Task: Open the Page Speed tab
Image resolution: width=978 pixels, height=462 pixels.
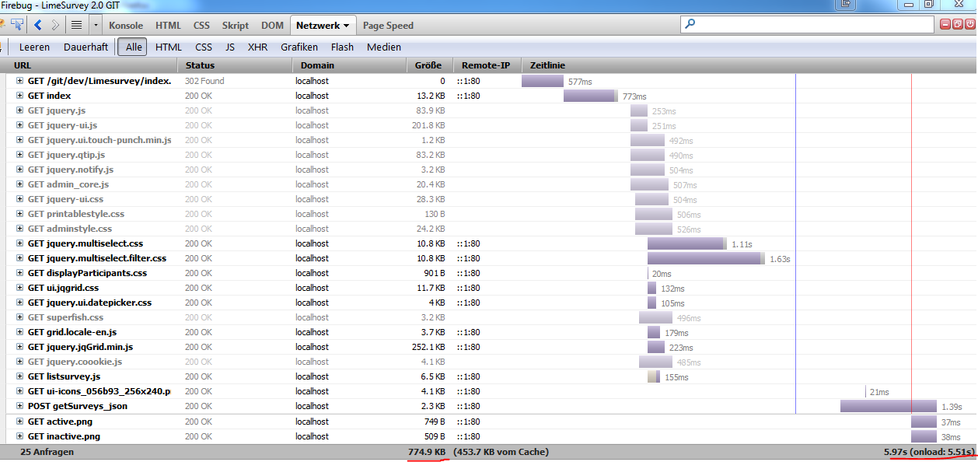Action: 388,26
